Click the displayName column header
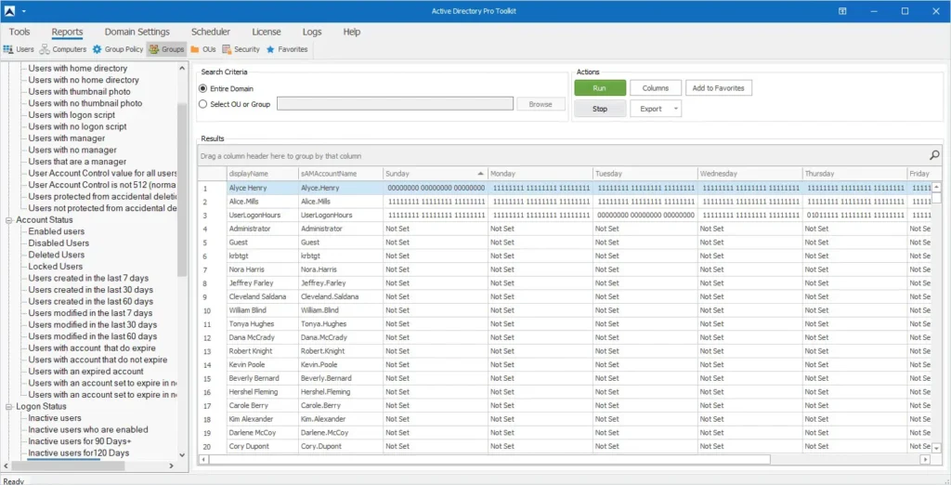The height and width of the screenshot is (485, 951). (263, 174)
